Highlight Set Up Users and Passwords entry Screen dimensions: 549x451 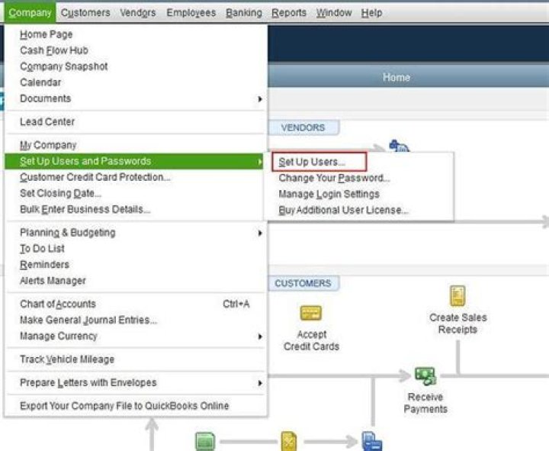point(135,161)
